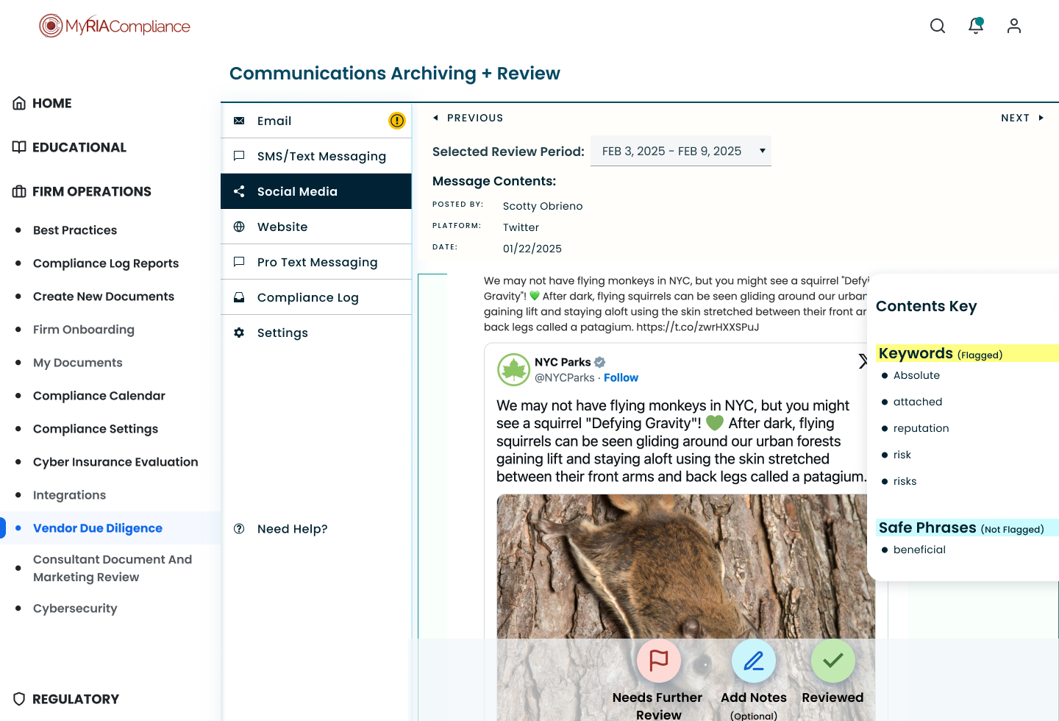Click the Reviewed checkmark icon
Viewport: 1059px width, 721px height.
833,661
